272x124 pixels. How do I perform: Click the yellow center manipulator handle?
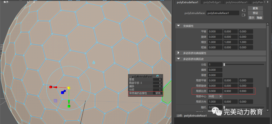point(69,88)
